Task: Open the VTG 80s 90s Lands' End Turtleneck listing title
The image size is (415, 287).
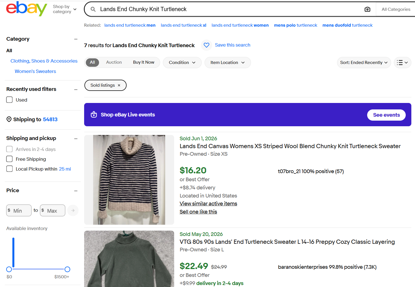Action: click(287, 242)
